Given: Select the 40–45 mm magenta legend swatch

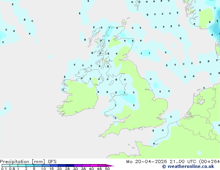Looking at the screenshot, I should (x=94, y=165).
